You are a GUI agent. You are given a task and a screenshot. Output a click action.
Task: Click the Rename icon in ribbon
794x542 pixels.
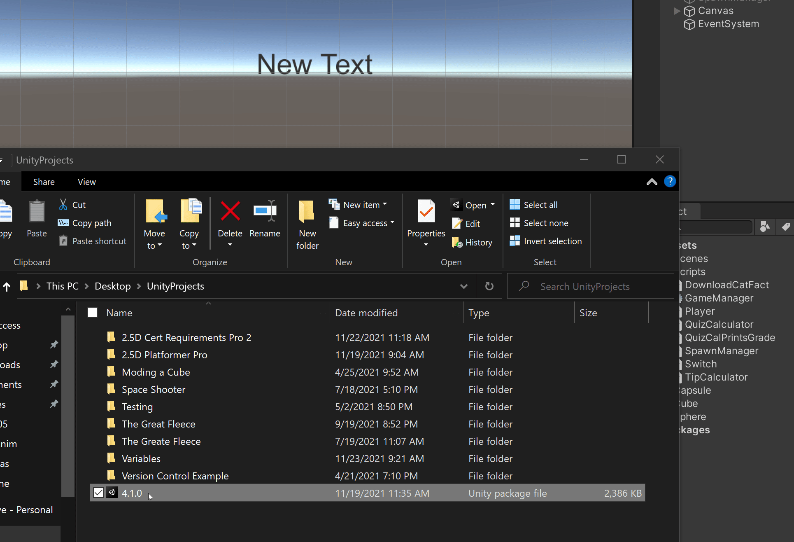pyautogui.click(x=265, y=211)
